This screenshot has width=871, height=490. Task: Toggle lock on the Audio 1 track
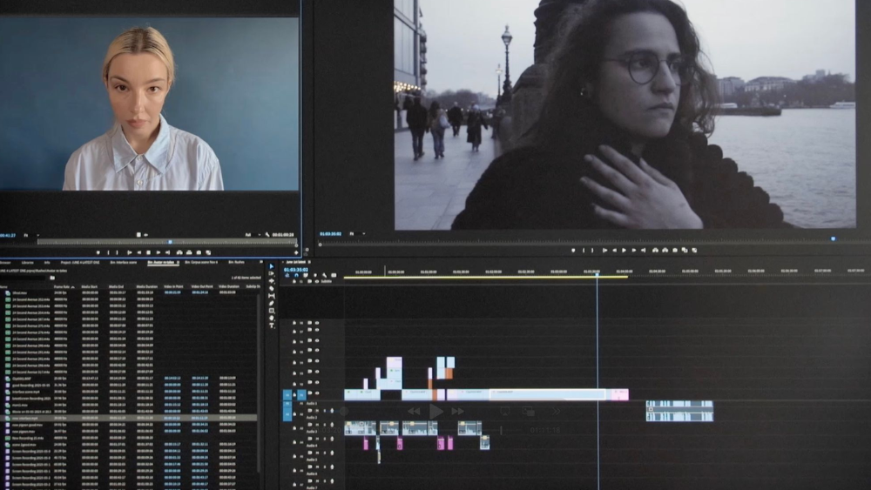tap(294, 404)
